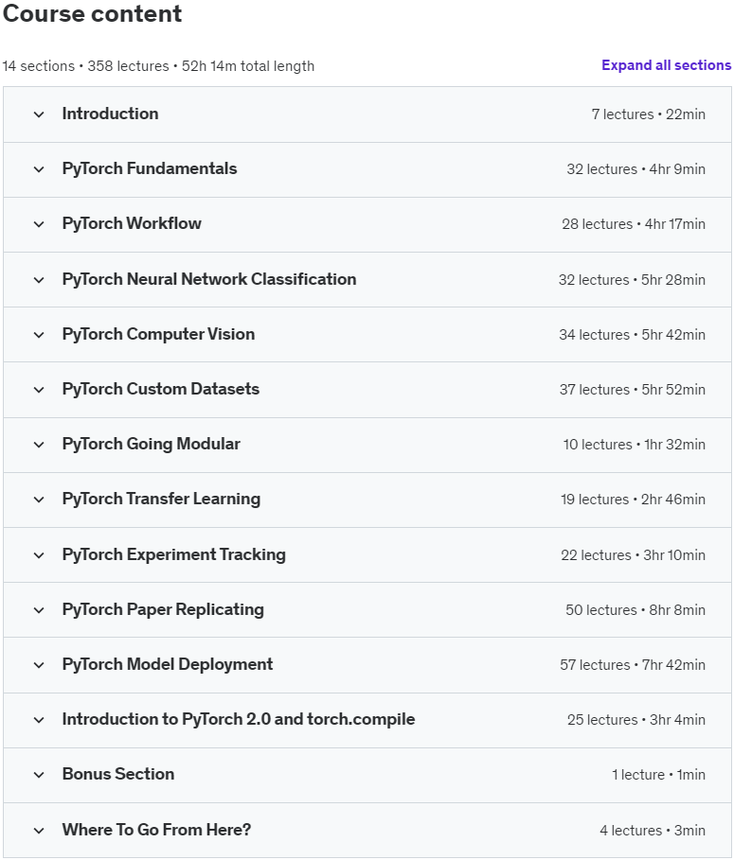Viewport: 734px width, 860px height.
Task: Expand the Introduction section chevron
Action: (39, 114)
